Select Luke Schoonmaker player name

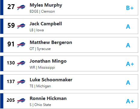pos(51,80)
